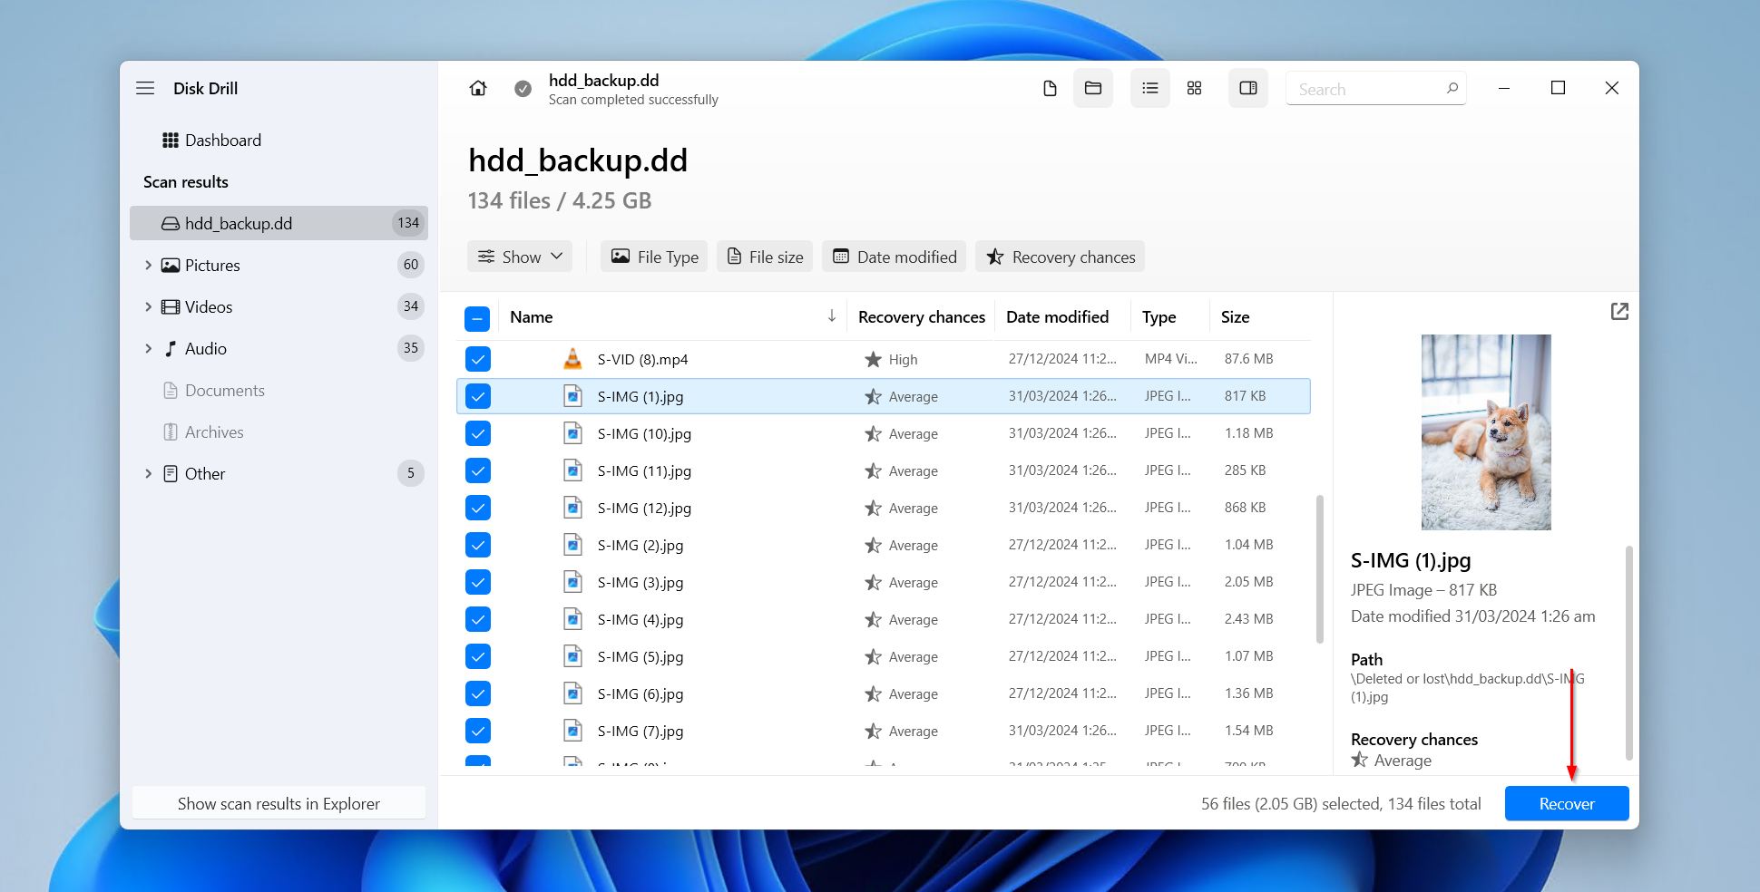This screenshot has width=1760, height=892.
Task: Expand the Audio category in the sidebar
Action: click(x=149, y=348)
